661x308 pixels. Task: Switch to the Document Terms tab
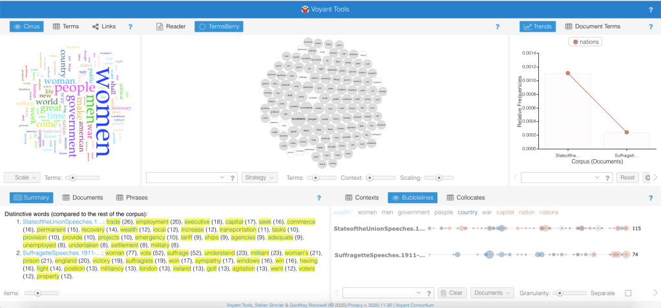pyautogui.click(x=593, y=26)
